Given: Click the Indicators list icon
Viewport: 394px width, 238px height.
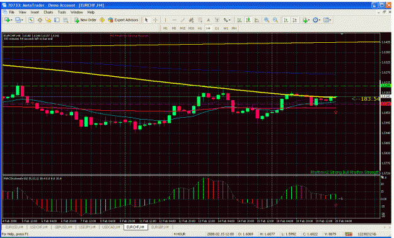Looking at the screenshot, I should 304,20.
